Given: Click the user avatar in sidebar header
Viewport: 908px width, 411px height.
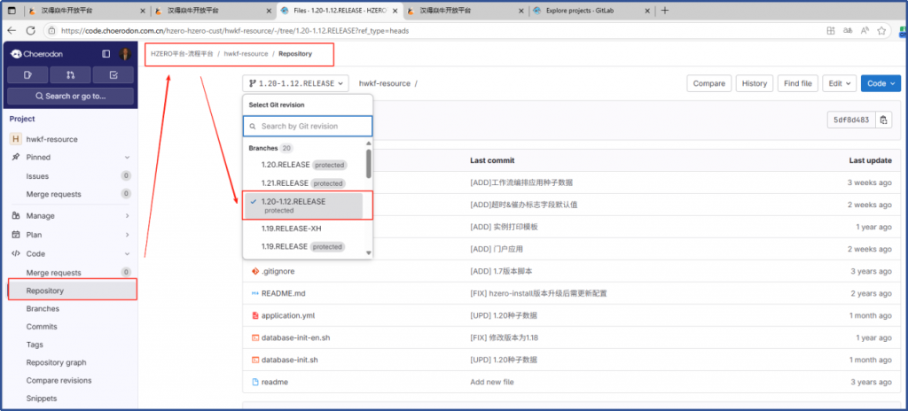Looking at the screenshot, I should (x=125, y=54).
